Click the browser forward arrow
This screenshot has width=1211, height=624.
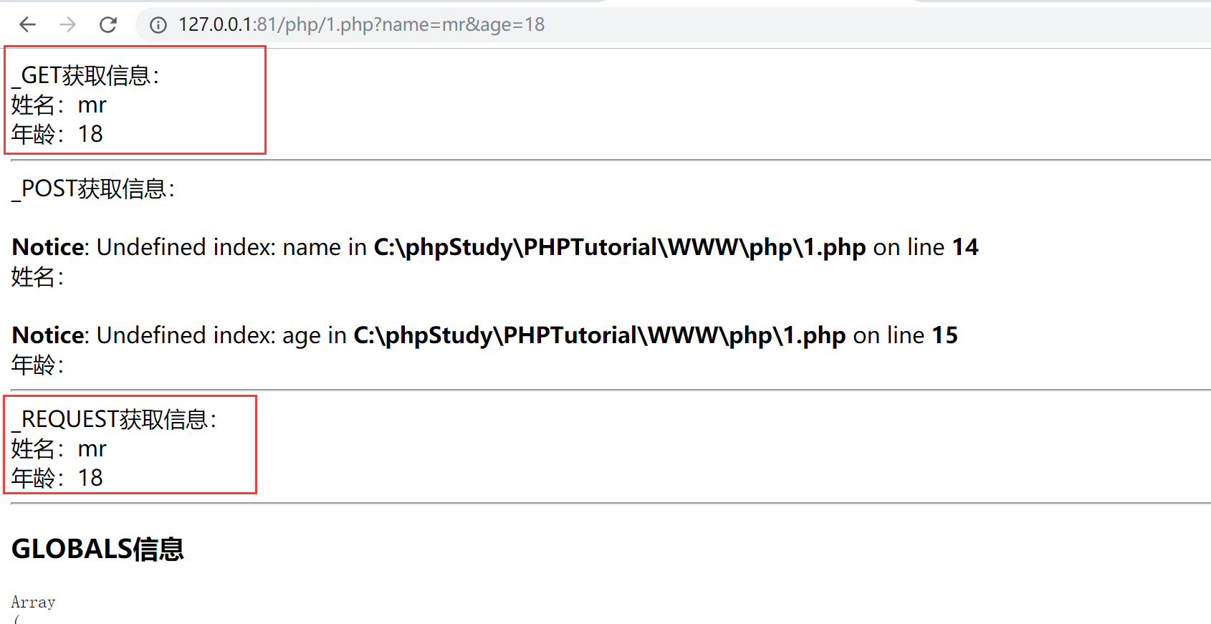tap(68, 25)
